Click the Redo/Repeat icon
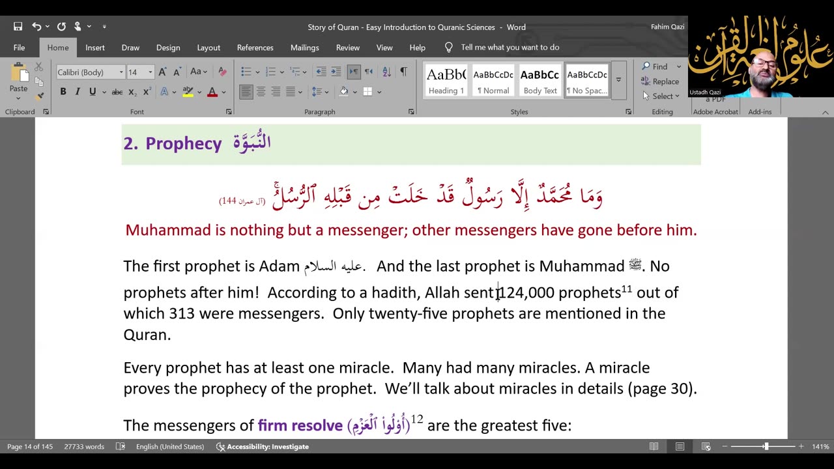Image resolution: width=834 pixels, height=469 pixels. [61, 27]
